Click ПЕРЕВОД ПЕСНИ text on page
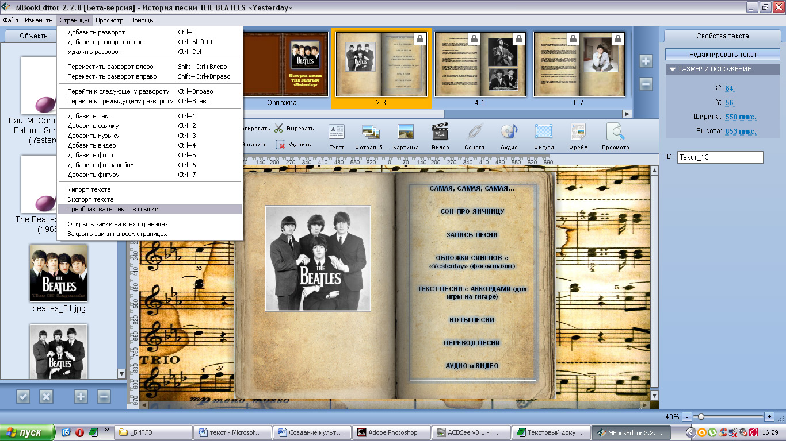The image size is (786, 441). coord(472,343)
